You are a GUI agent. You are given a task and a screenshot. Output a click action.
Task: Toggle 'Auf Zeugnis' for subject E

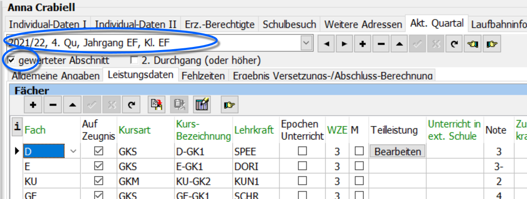(x=98, y=167)
